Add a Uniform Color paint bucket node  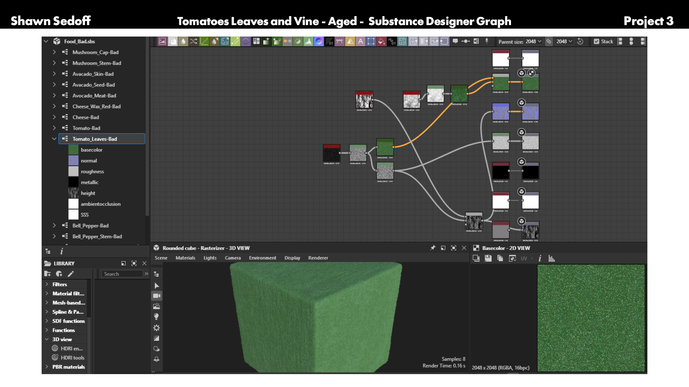381,41
